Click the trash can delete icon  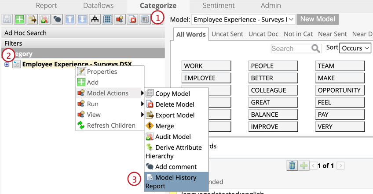point(292,165)
